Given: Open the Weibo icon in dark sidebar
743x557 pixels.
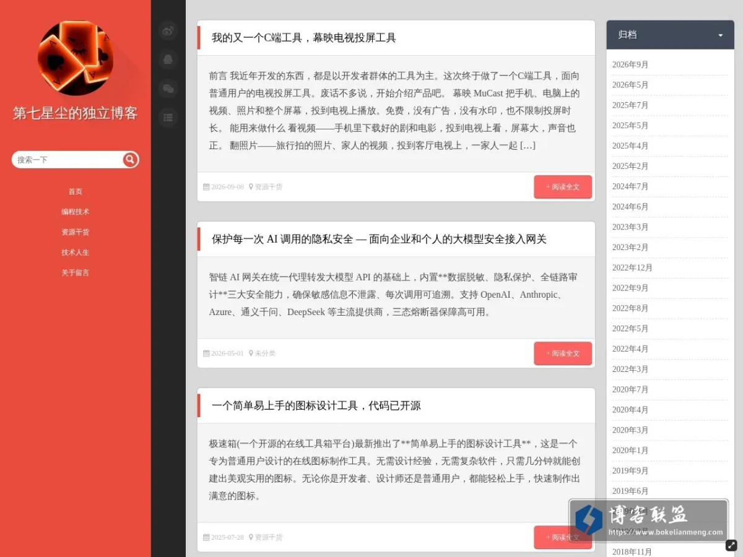Looking at the screenshot, I should [x=168, y=30].
